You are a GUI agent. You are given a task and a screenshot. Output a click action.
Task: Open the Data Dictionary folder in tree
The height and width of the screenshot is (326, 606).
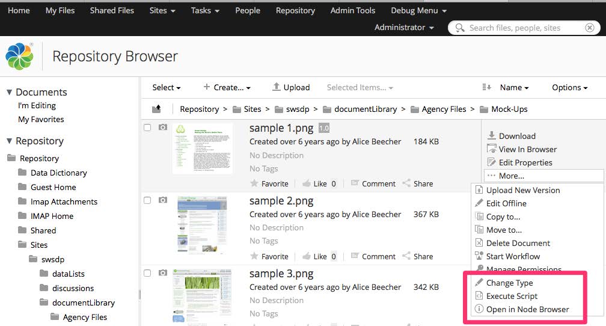[x=58, y=173]
